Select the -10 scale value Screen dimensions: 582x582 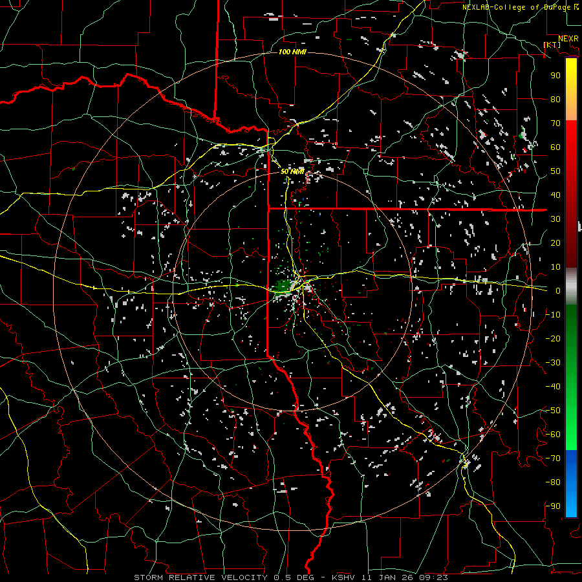click(553, 315)
